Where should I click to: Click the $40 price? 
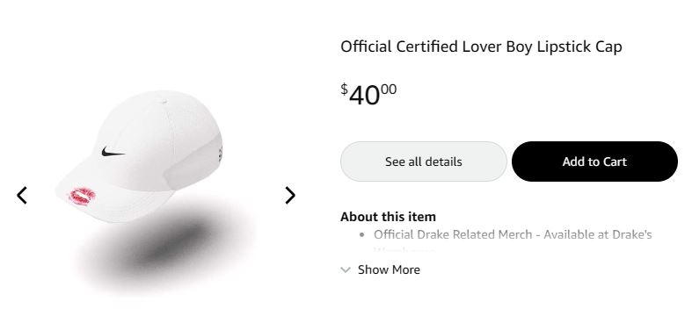pyautogui.click(x=368, y=94)
